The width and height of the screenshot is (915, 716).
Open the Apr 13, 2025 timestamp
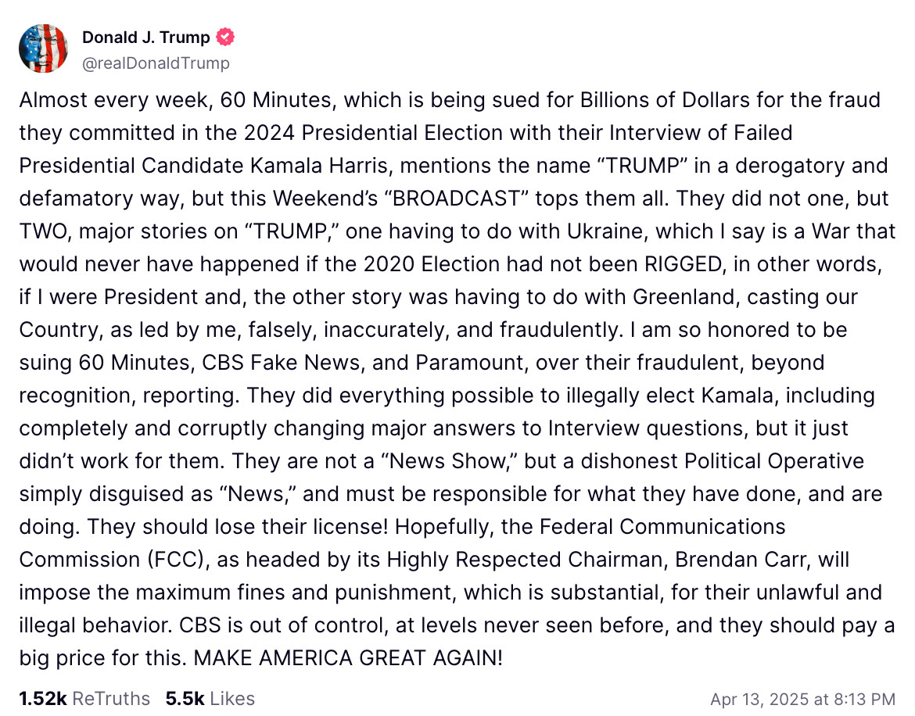(x=802, y=698)
